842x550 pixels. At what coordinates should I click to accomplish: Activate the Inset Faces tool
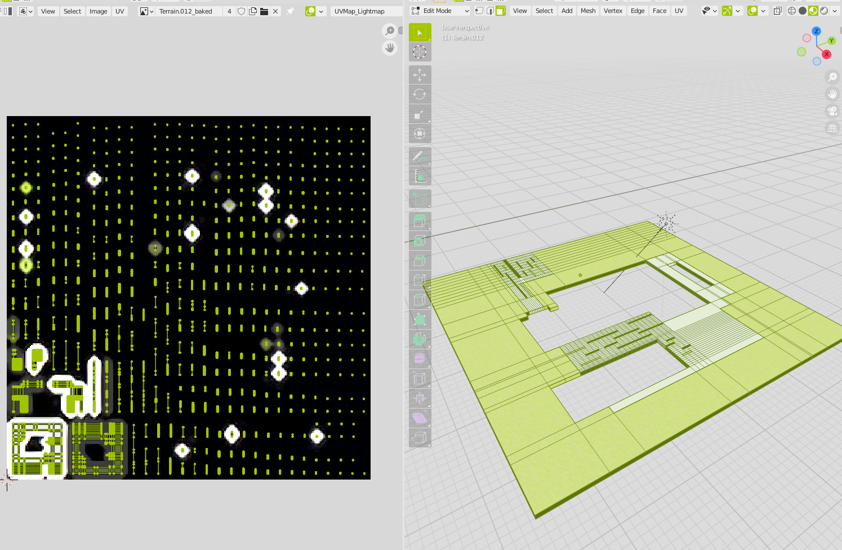coord(420,241)
